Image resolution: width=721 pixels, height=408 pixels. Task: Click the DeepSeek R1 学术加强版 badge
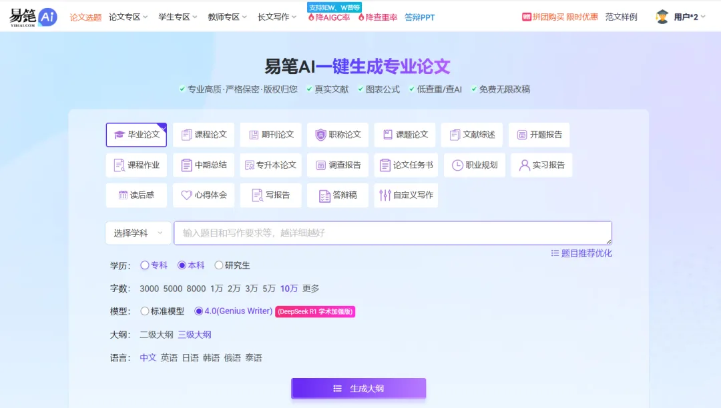pos(315,311)
